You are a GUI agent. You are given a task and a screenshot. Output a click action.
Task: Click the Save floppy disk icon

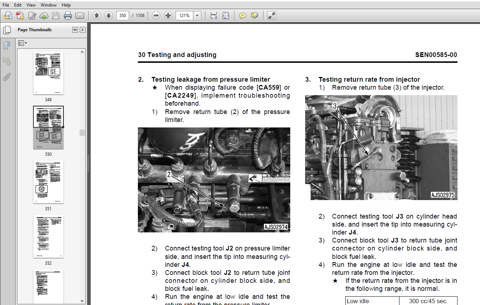tap(56, 16)
